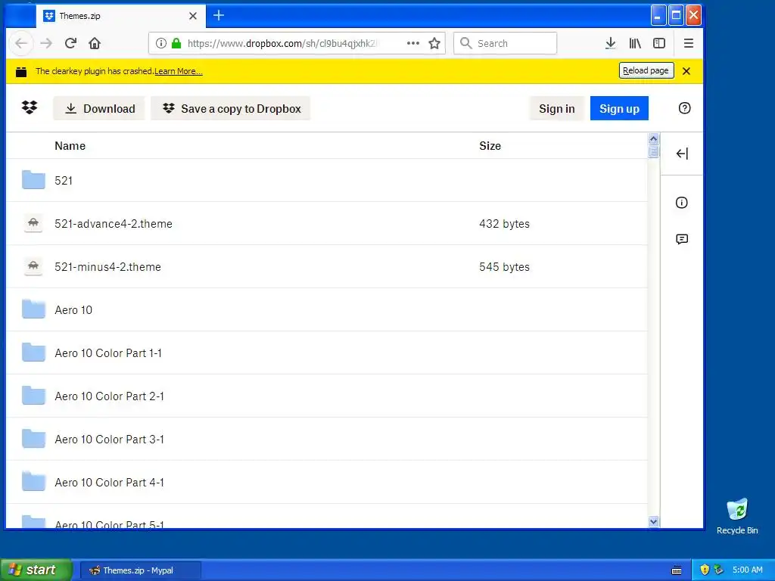Click the 521-minus4-2.theme file icon
This screenshot has width=775, height=581.
[x=33, y=266]
